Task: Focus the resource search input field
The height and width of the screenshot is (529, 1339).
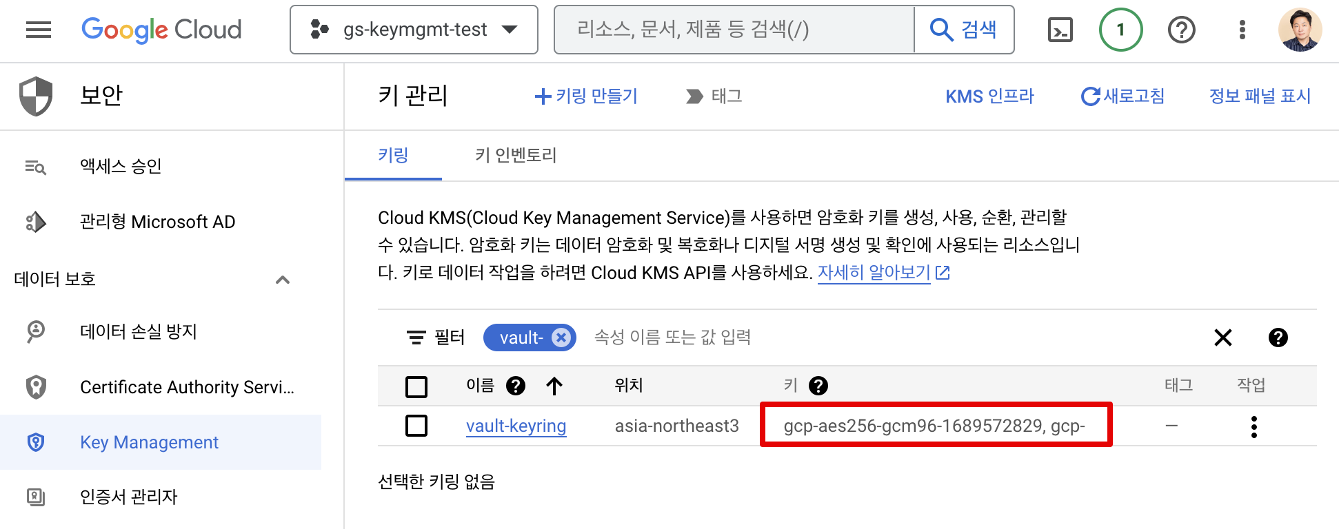Action: tap(734, 30)
